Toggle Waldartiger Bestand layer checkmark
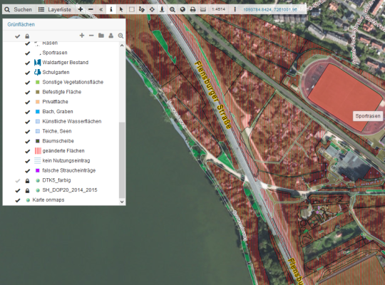Viewport: 385px width, 285px height. [x=28, y=63]
